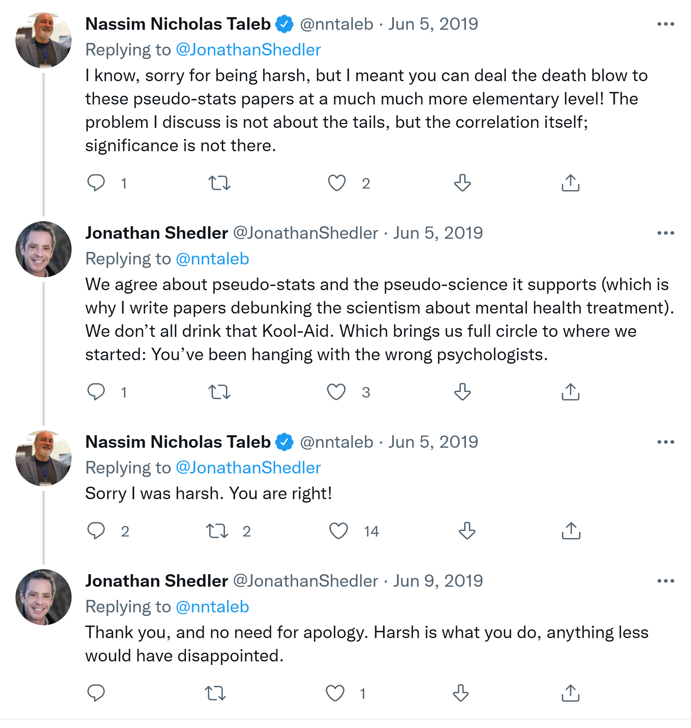Downvote Taleb's 'You are right!' tweet

coord(467,531)
